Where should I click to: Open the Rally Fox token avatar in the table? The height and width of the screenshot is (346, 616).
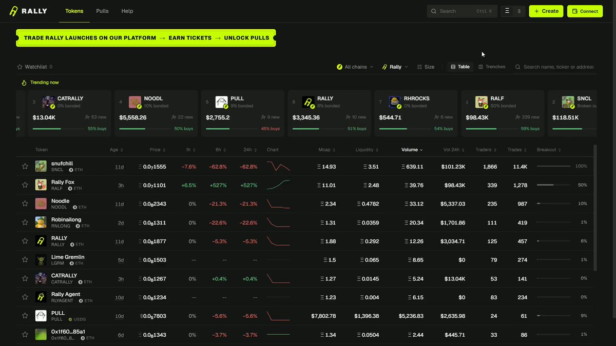pos(41,185)
